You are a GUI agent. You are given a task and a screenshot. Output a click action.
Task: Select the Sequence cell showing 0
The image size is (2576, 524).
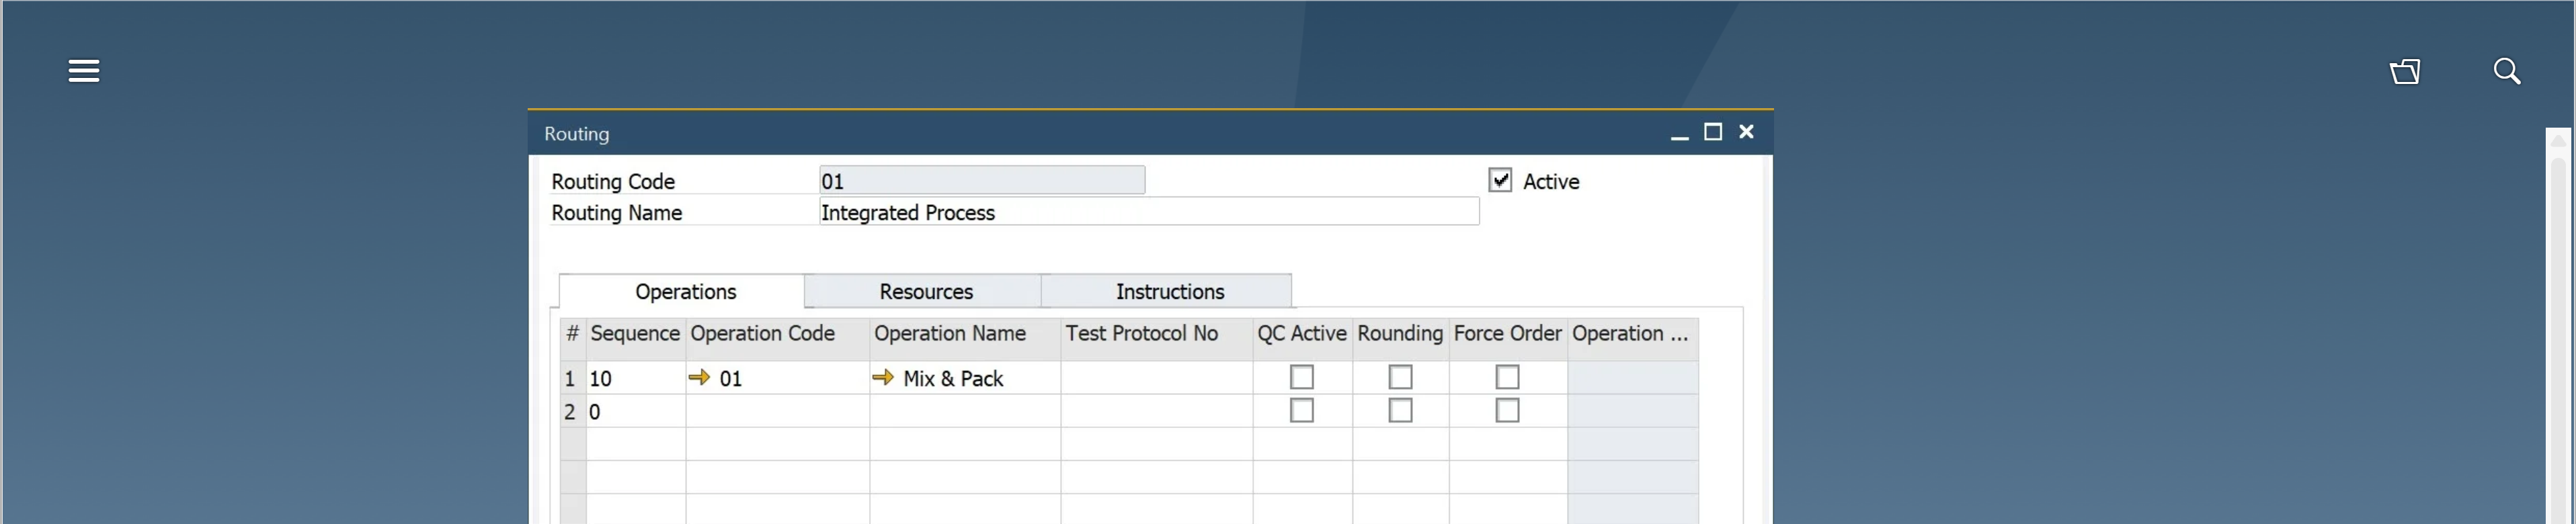tap(636, 411)
